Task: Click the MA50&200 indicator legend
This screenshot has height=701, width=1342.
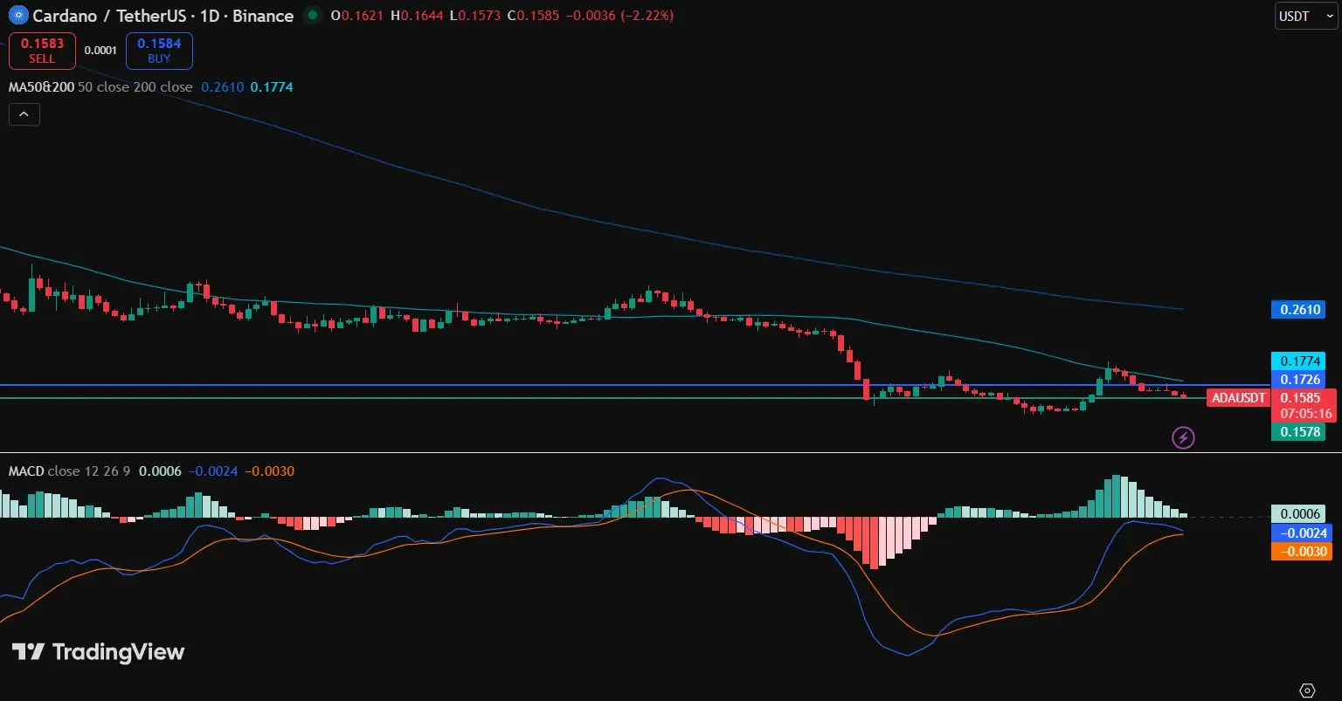Action: 100,87
